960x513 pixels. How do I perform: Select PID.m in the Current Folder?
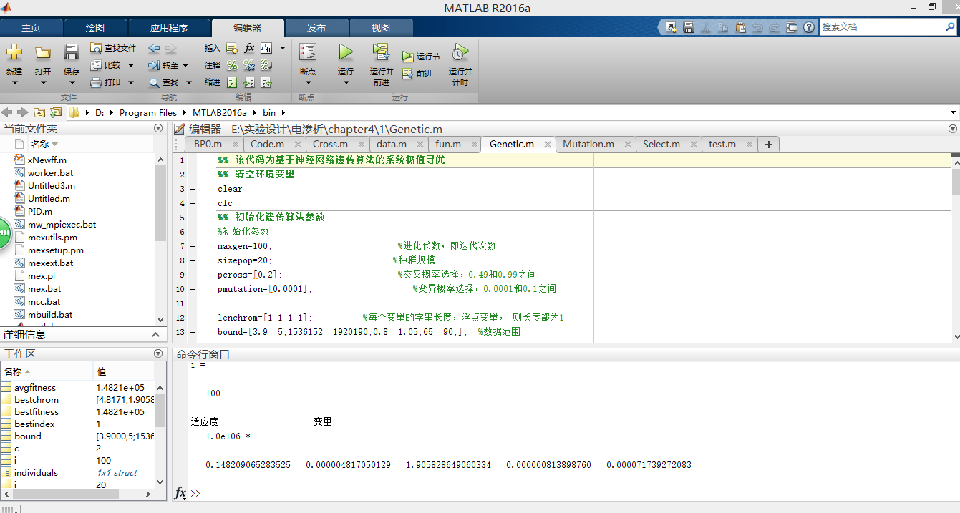(39, 211)
